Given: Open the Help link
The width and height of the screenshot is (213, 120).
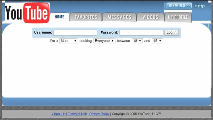Looking at the screenshot, I should point(200,6).
